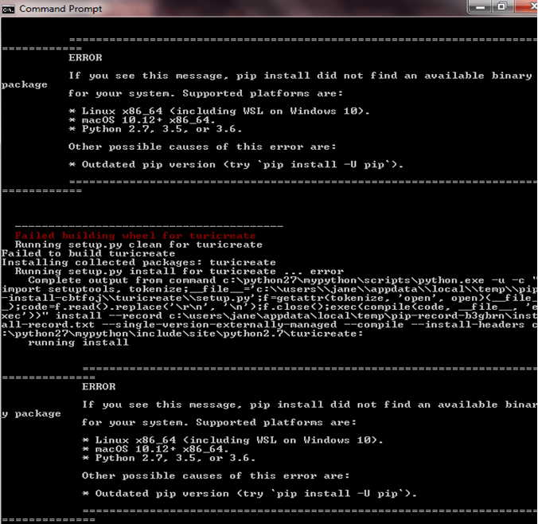Viewport: 538px width, 524px height.
Task: Click 'Running setup.py install for turicreate ... error'
Action: click(x=179, y=272)
